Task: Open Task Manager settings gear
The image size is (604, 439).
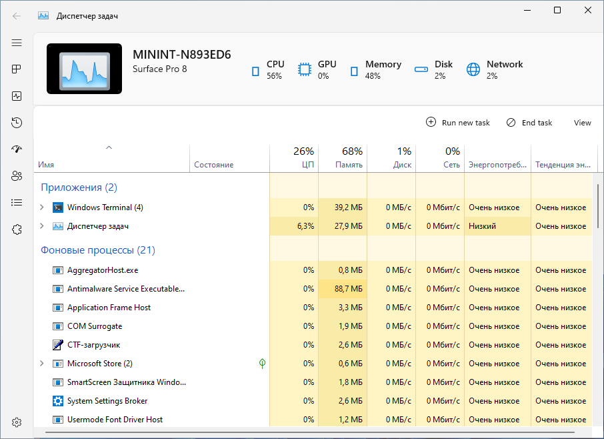Action: 17,422
